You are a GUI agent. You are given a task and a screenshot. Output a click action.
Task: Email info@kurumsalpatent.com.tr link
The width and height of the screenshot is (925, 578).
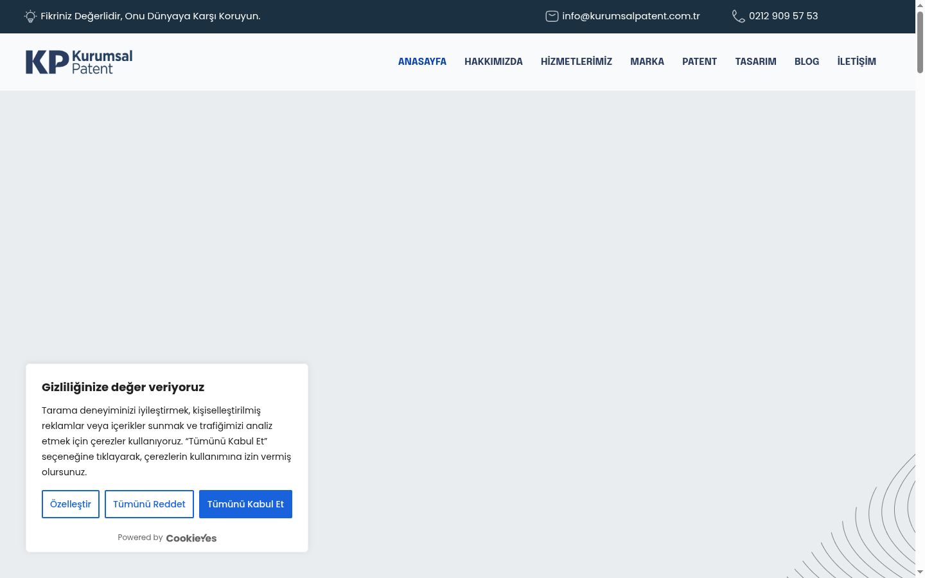coord(631,16)
